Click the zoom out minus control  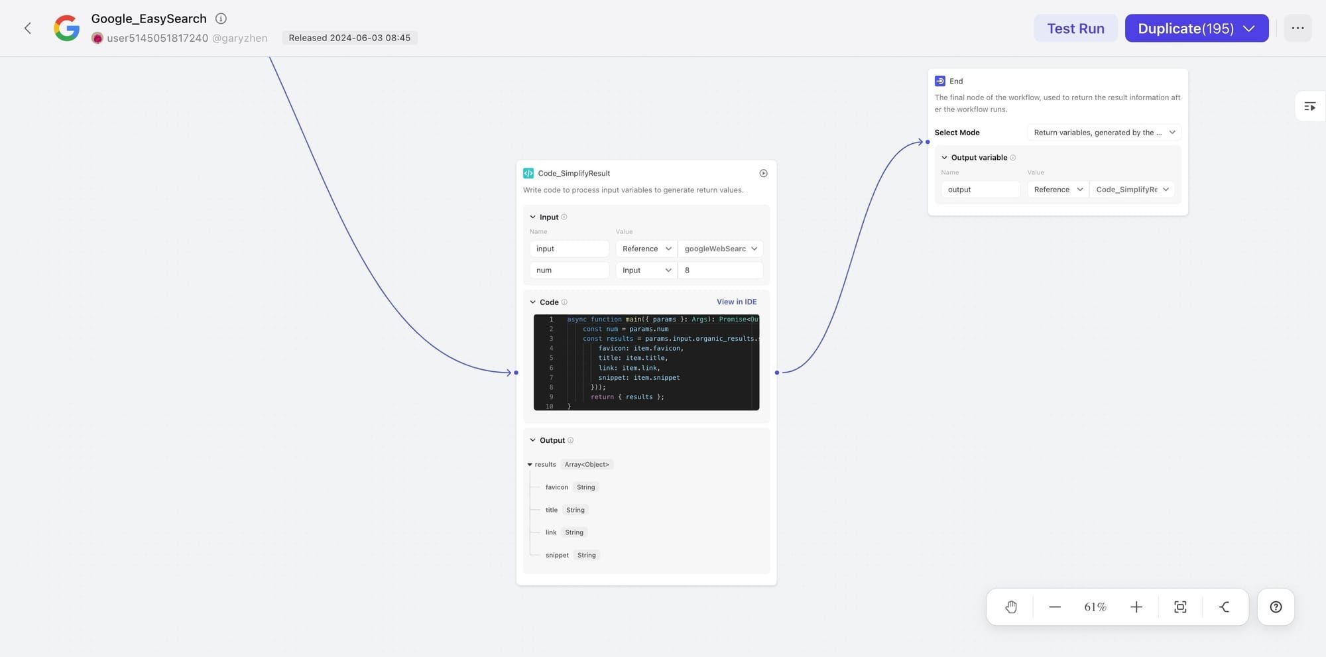1054,607
